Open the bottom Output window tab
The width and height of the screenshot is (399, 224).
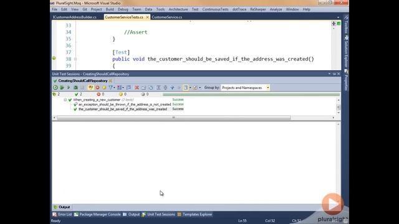point(131,214)
